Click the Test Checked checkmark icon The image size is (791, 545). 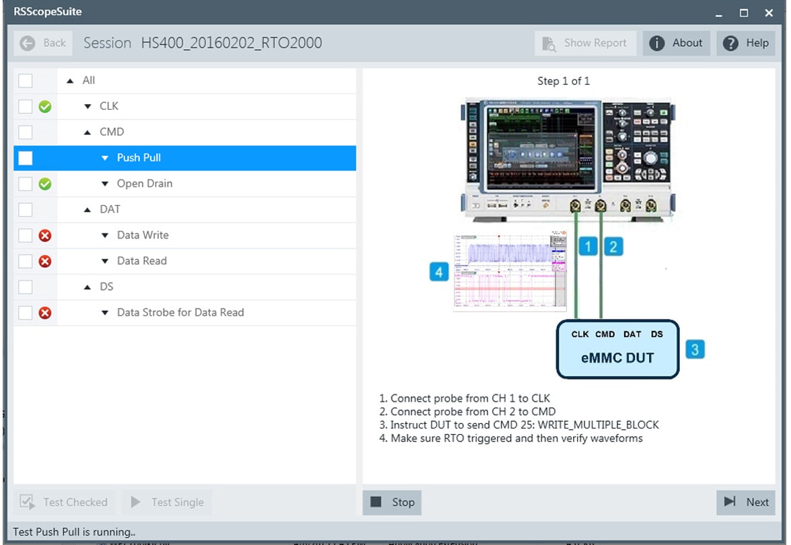point(27,502)
